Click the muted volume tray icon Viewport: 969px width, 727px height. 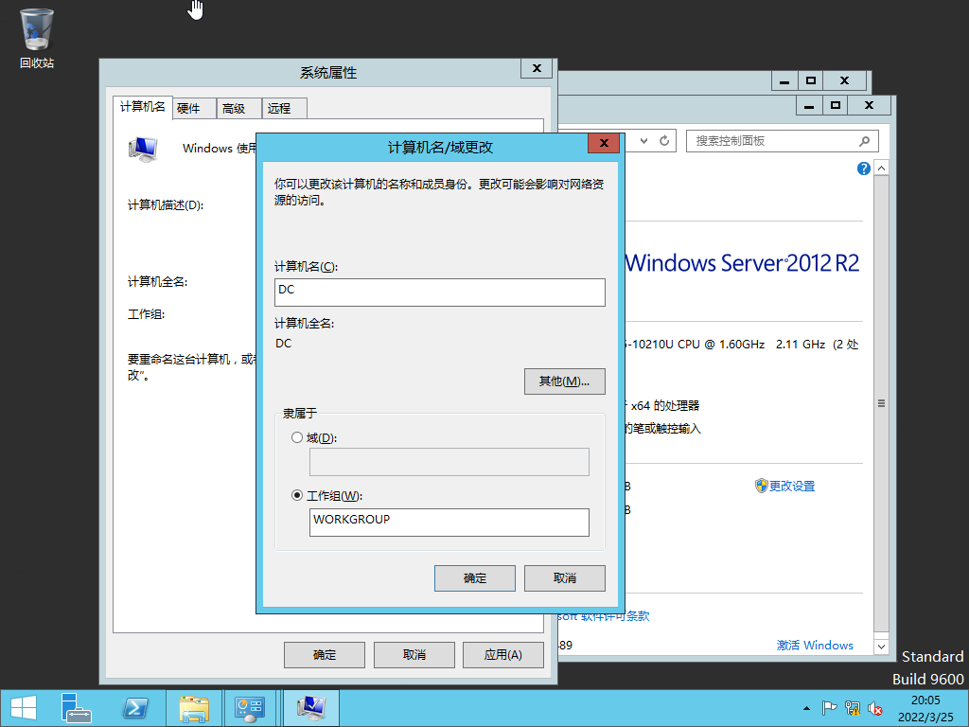[x=875, y=708]
